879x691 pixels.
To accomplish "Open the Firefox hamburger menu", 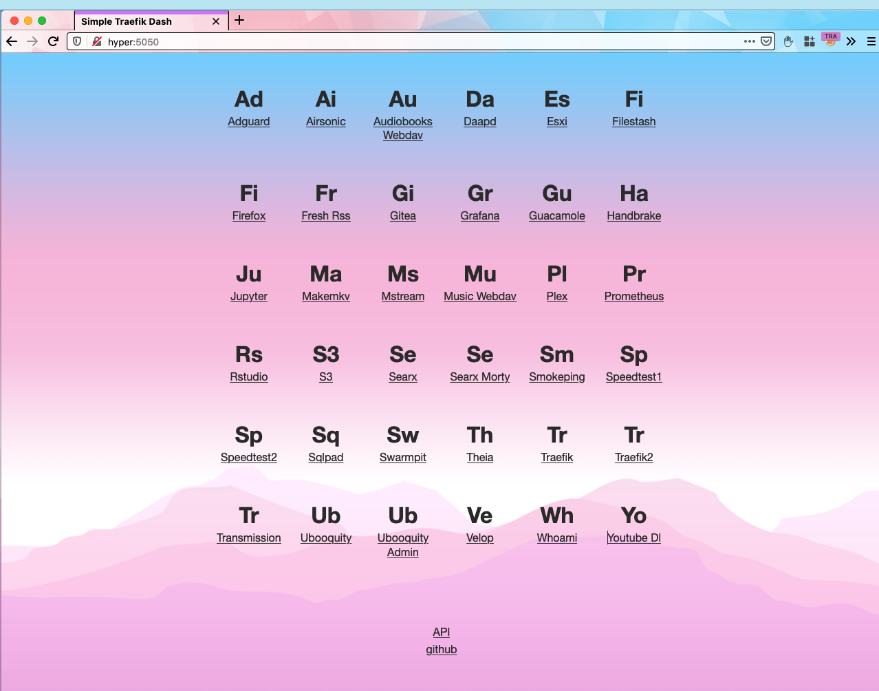I will point(871,41).
